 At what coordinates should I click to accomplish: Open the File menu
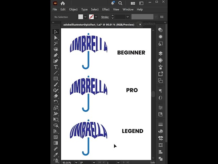(x=54, y=10)
